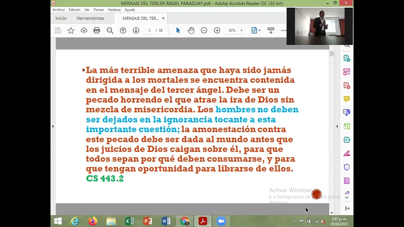Launch Internet Explorer from taskbar
Viewport: 404px width, 227px height.
click(x=74, y=221)
